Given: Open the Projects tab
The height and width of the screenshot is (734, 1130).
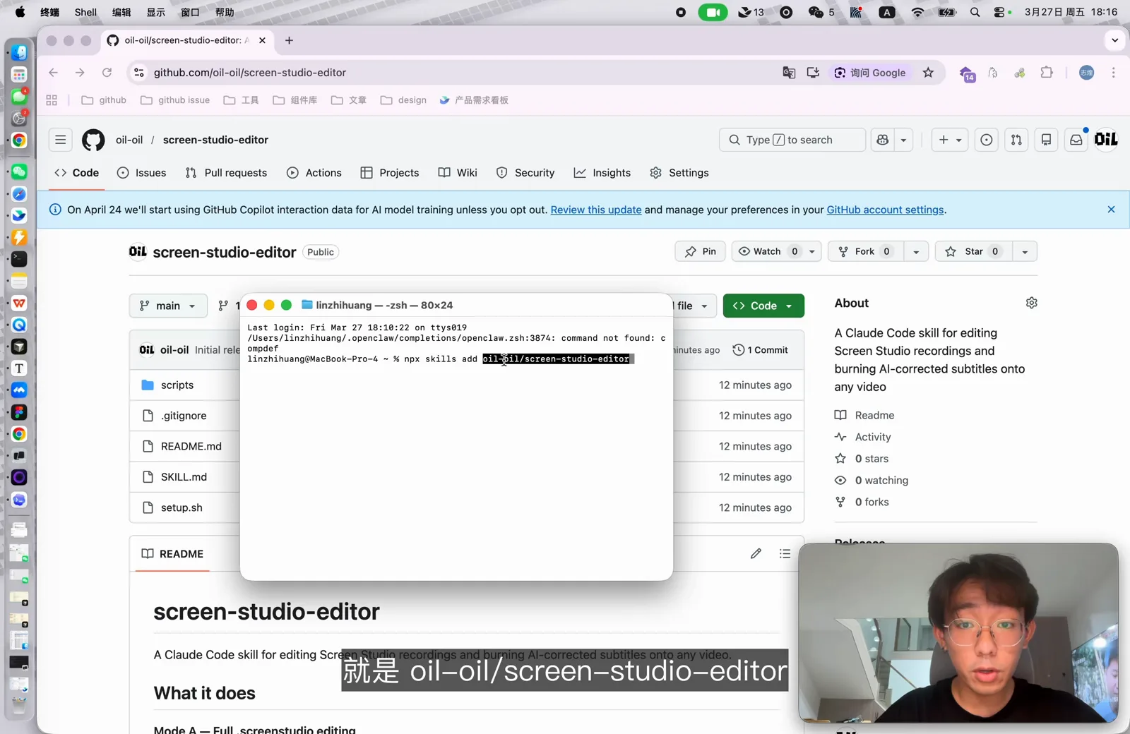Looking at the screenshot, I should click(x=390, y=173).
